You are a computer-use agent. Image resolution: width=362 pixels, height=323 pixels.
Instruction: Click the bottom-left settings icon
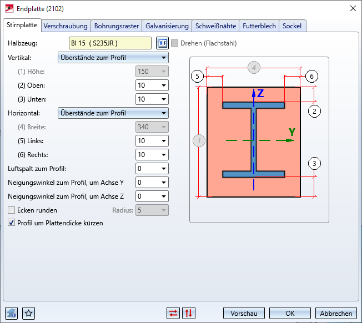pos(12,313)
